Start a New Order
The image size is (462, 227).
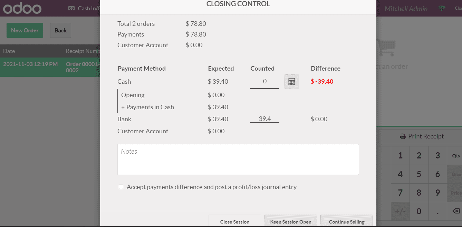[25, 30]
